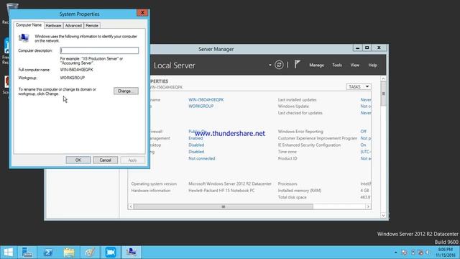Image resolution: width=460 pixels, height=259 pixels.
Task: Click the 'Time zone' label
Action: 287,152
